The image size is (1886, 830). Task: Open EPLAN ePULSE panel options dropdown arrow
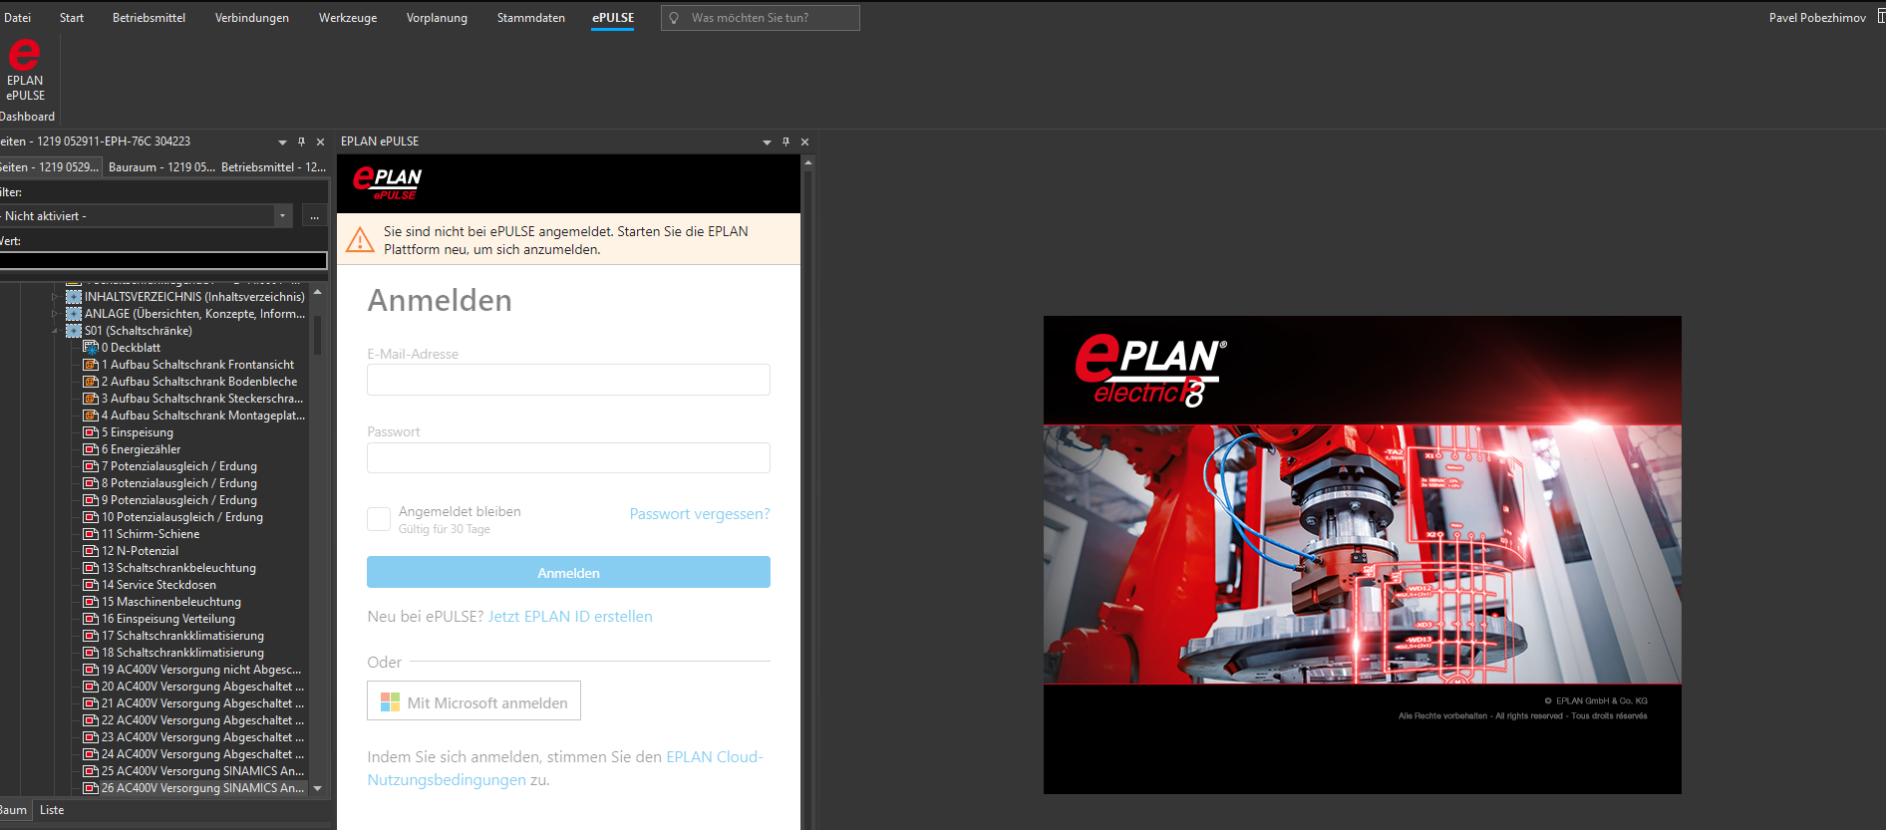pos(767,142)
